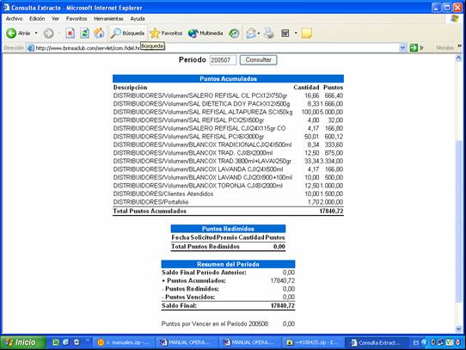The width and height of the screenshot is (466, 350).
Task: Click the Windows flag throbber icon
Action: [455, 19]
